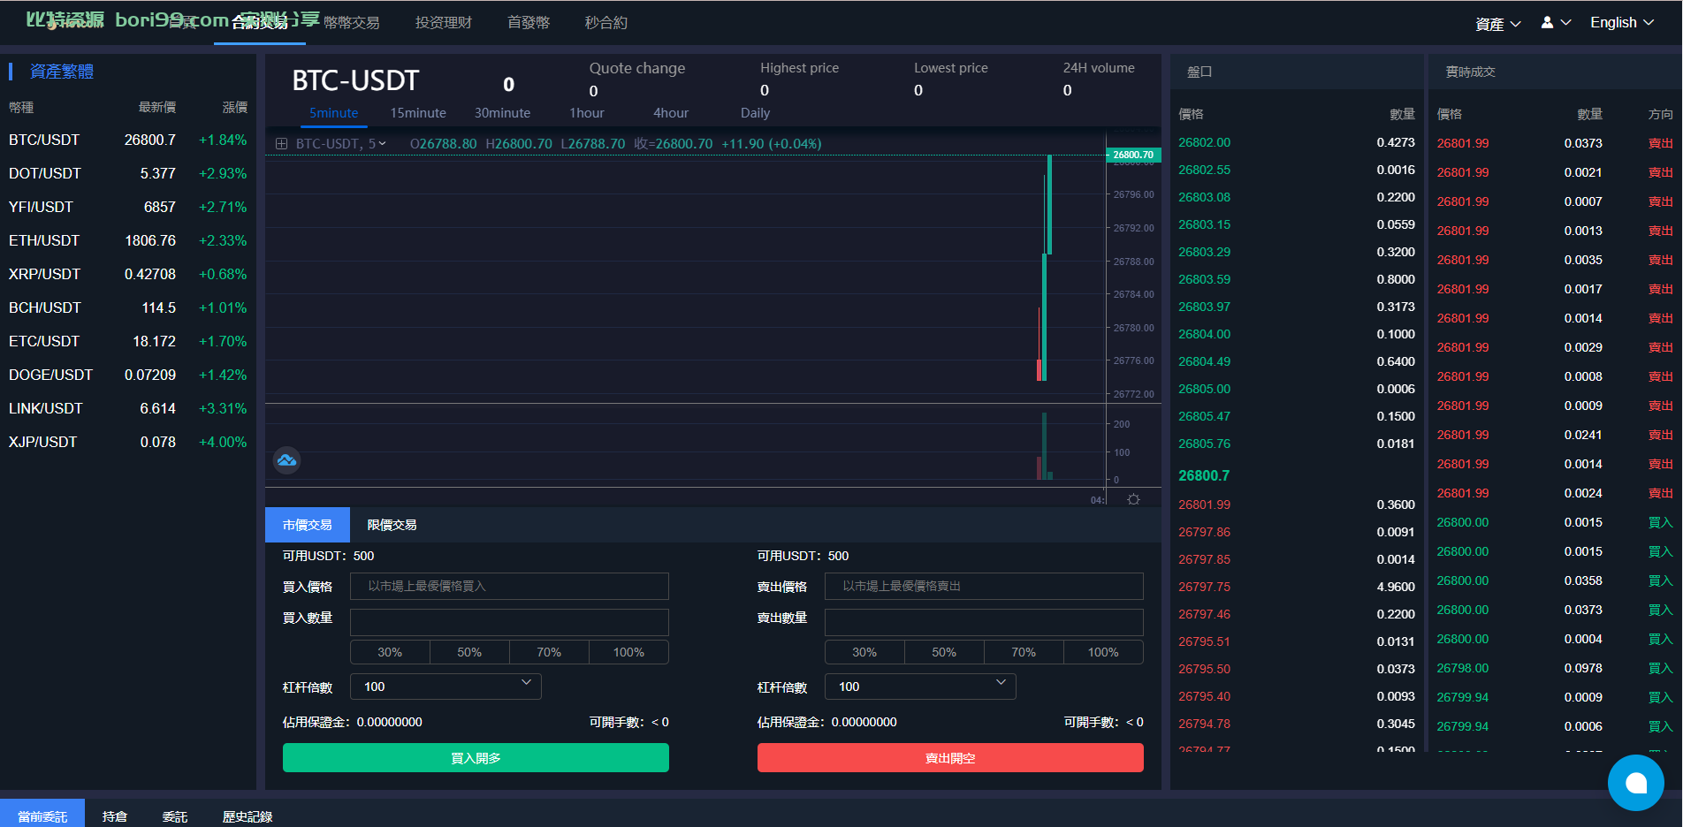Select DOGE/USDT in the asset list
The width and height of the screenshot is (1683, 827).
click(x=128, y=375)
